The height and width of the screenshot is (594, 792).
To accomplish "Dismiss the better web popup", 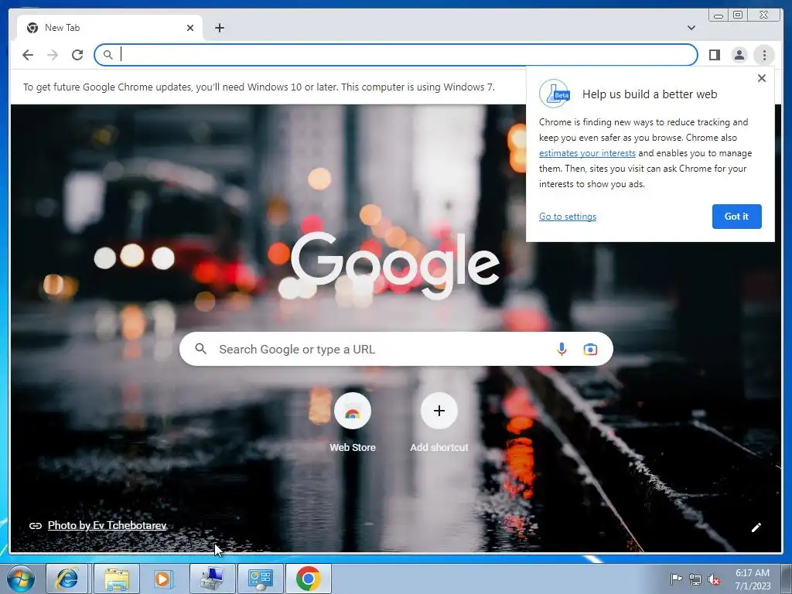I will (x=762, y=78).
